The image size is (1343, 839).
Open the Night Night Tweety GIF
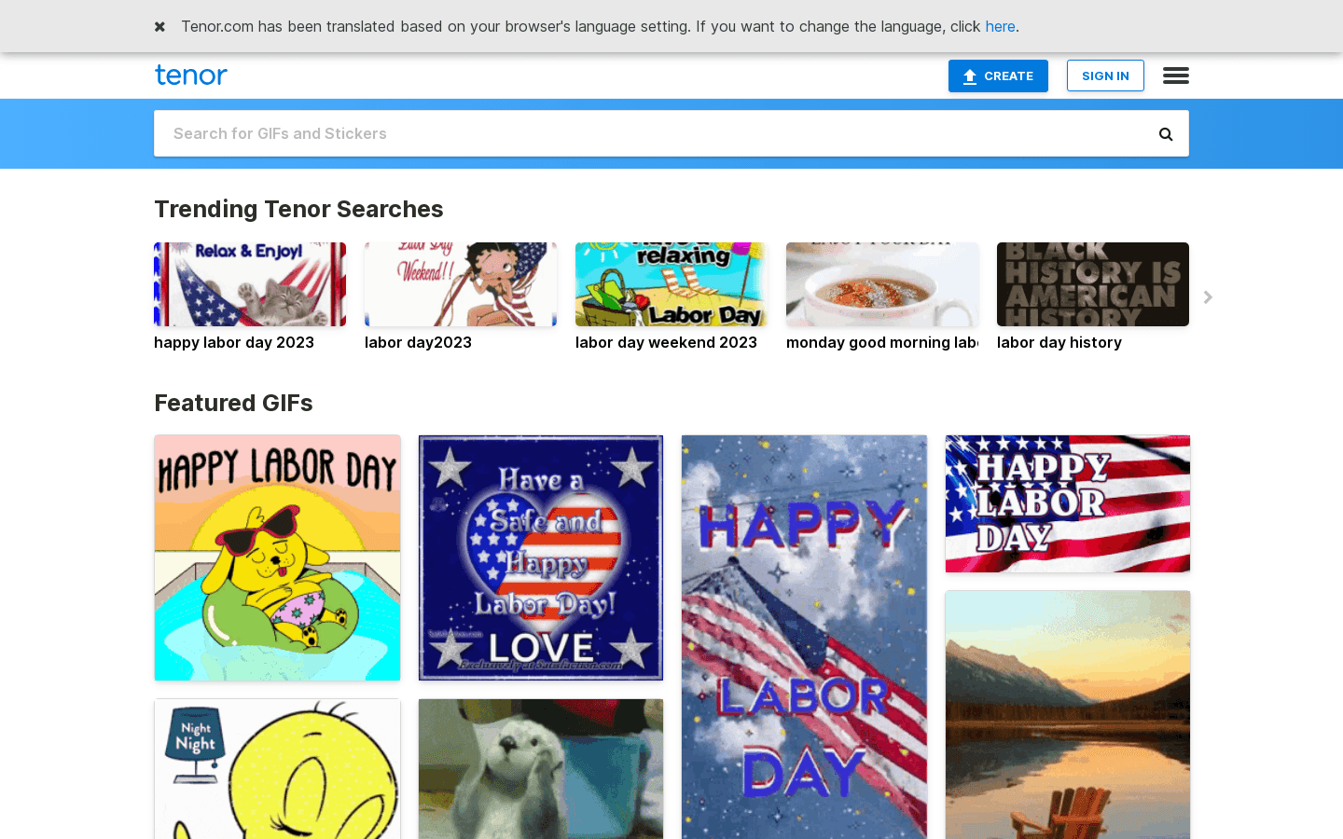pos(277,769)
